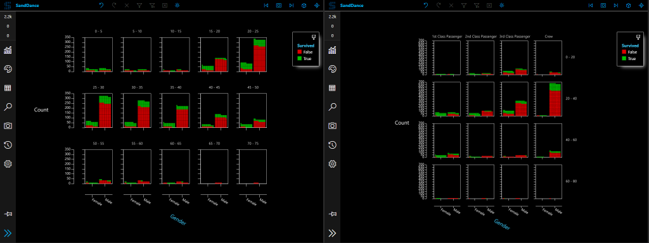Select the red False legend swatch, left window
The image size is (649, 243).
tap(300, 52)
